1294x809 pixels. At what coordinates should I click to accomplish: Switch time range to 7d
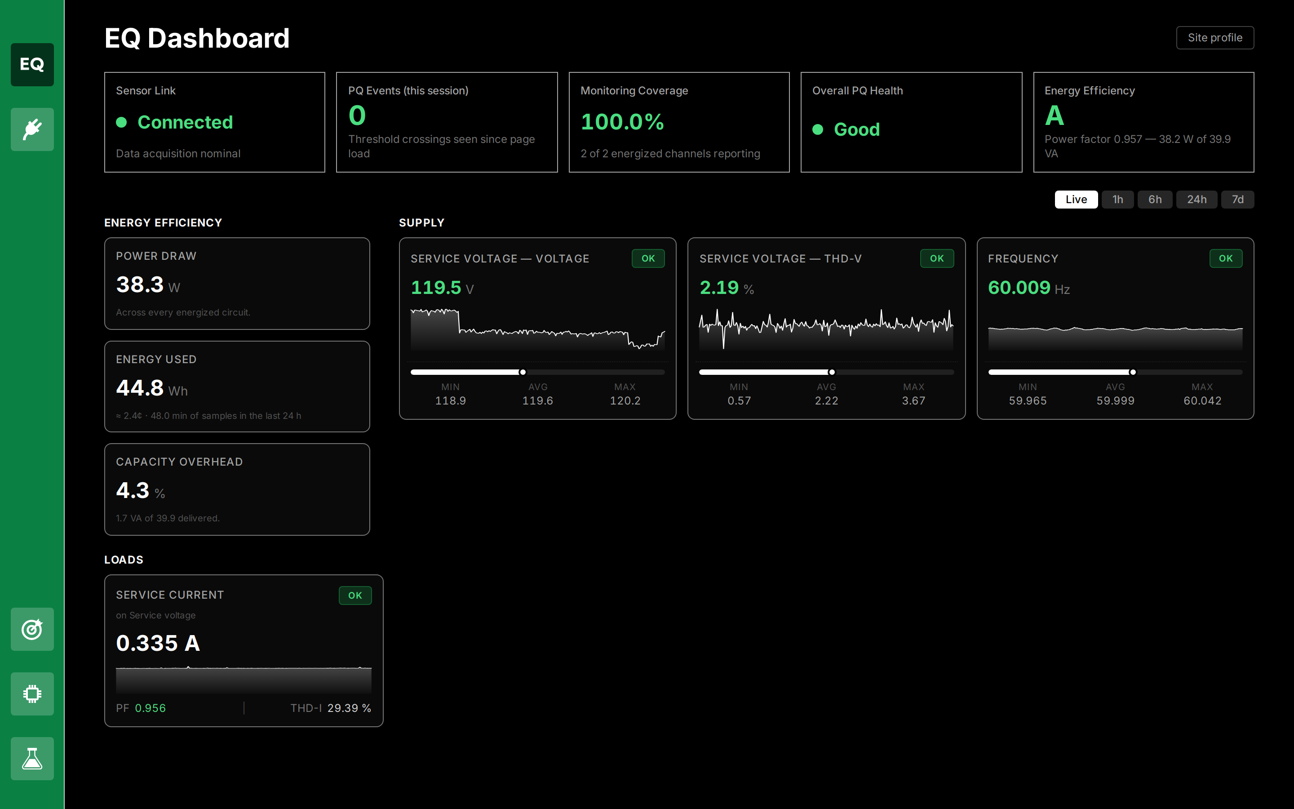[1237, 200]
